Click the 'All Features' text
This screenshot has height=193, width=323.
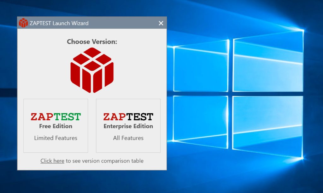point(128,138)
